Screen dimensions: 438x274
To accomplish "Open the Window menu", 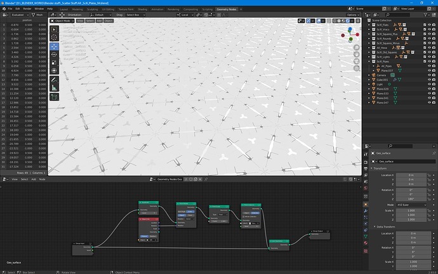I will click(39, 9).
